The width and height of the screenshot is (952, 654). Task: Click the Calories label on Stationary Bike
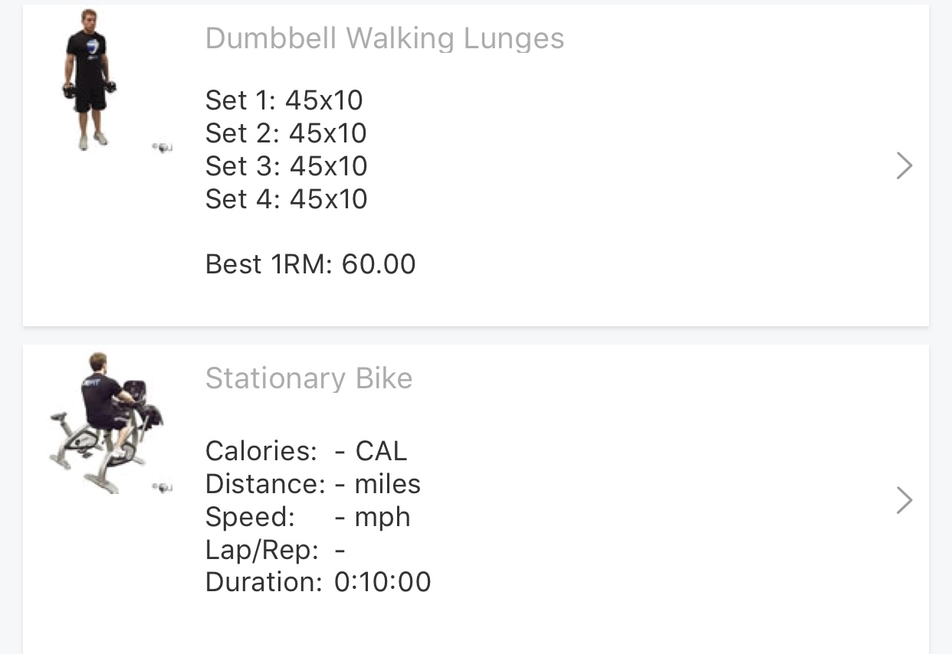[x=261, y=451]
